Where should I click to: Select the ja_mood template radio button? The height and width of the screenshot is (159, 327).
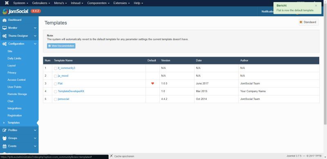[56, 76]
